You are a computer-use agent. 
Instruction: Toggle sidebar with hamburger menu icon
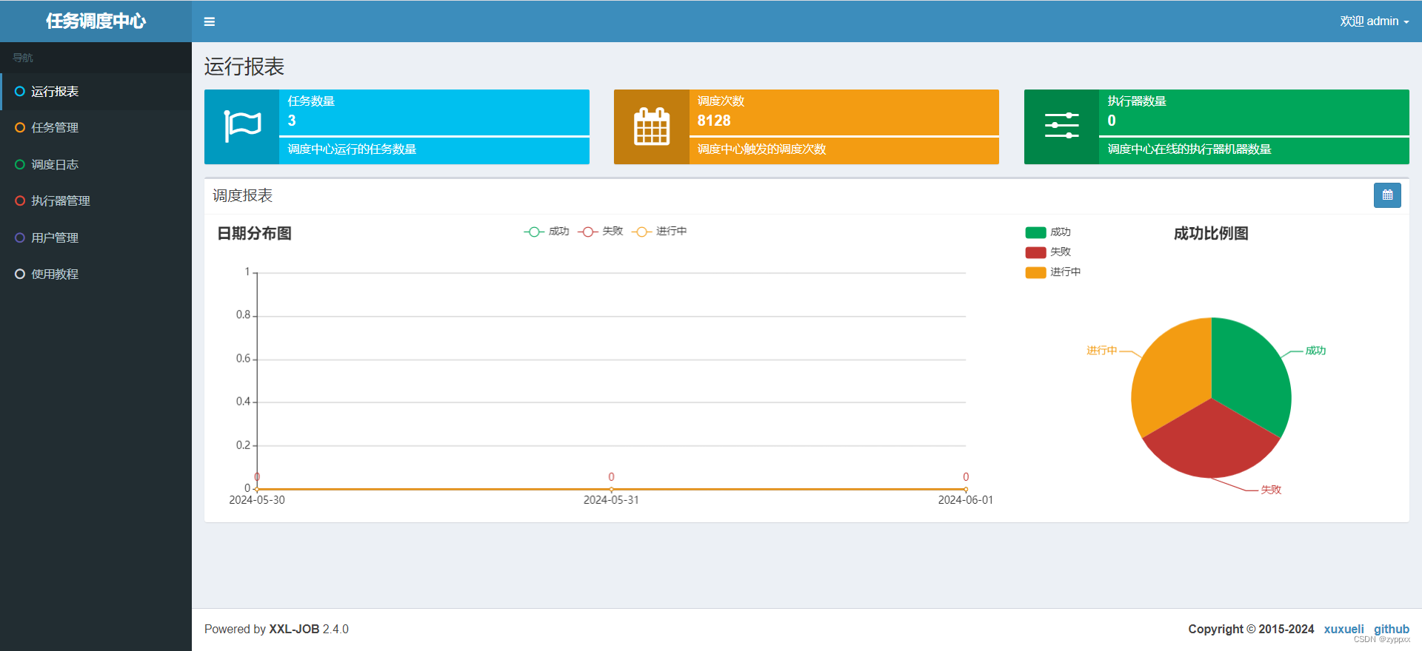(x=210, y=21)
